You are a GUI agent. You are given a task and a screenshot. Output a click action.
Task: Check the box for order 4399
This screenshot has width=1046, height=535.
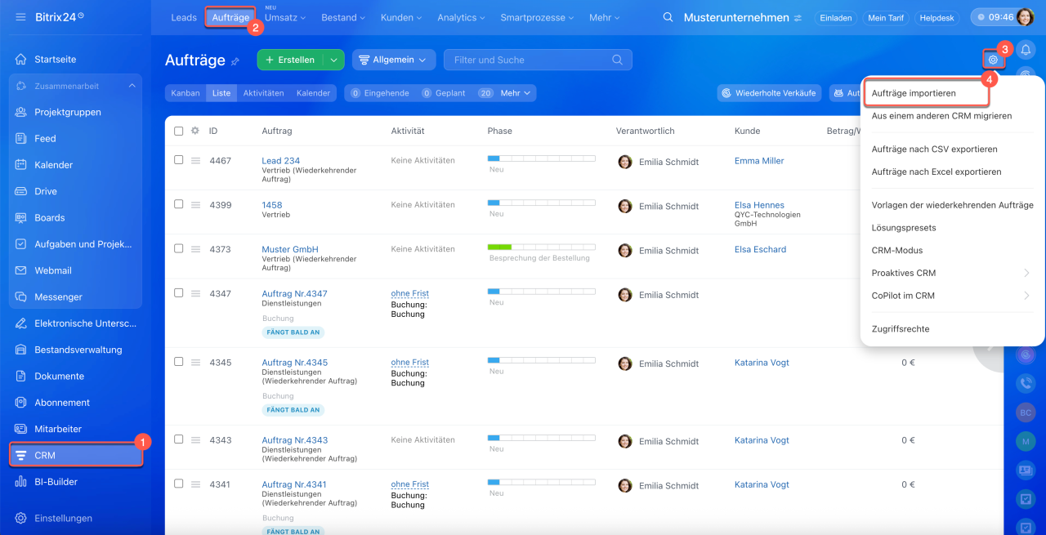pos(179,204)
